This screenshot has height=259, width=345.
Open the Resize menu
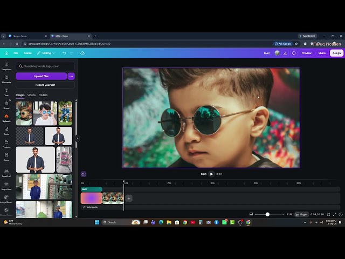27,53
